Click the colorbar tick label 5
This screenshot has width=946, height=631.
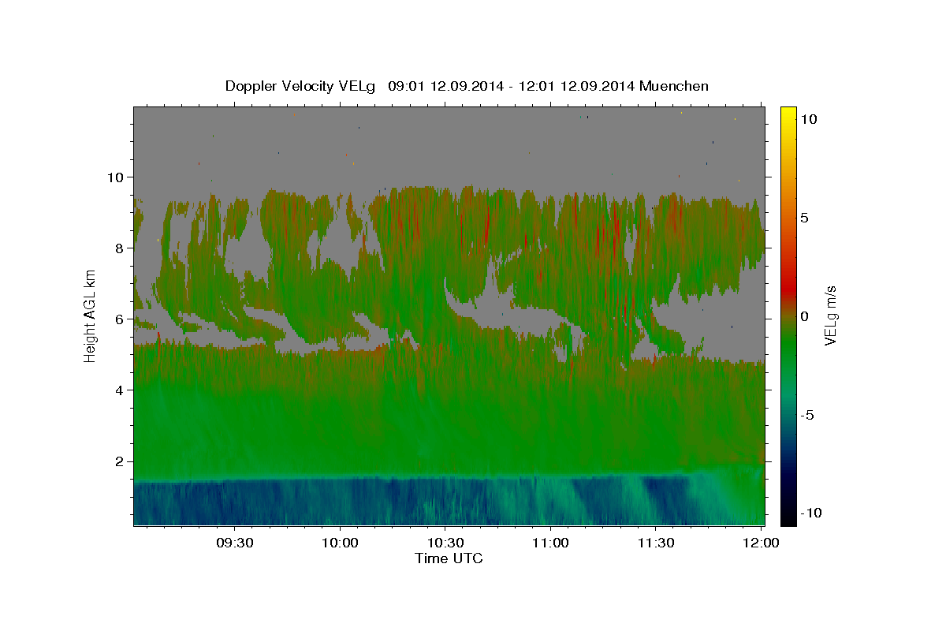pyautogui.click(x=803, y=218)
